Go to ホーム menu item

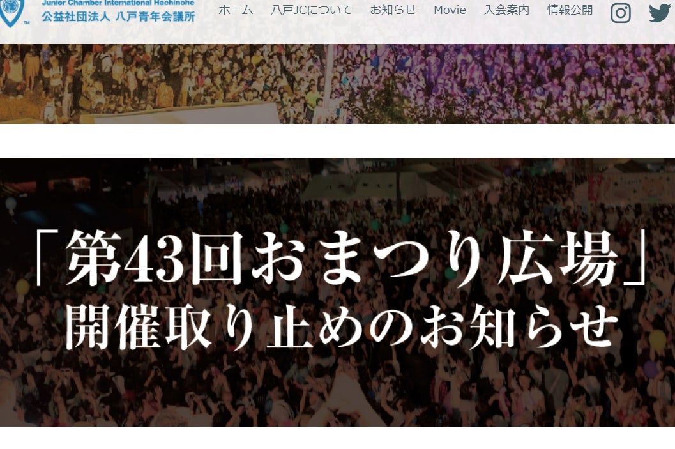[x=236, y=10]
